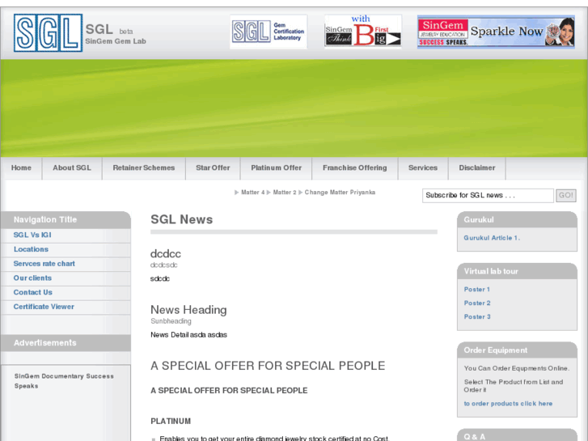
Task: Click the Gurukul panel header
Action: point(517,219)
